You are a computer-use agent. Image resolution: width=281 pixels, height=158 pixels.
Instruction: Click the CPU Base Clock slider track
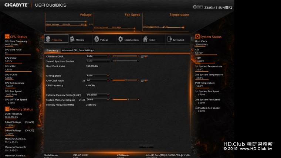[x=125, y=56]
